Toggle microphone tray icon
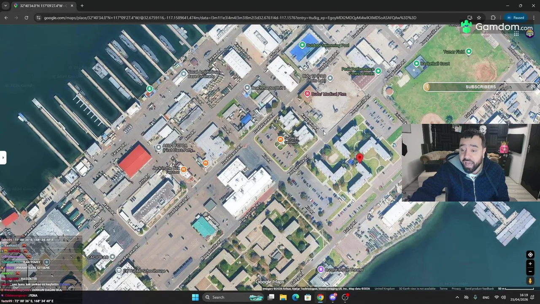Image resolution: width=540 pixels, height=304 pixels. click(x=475, y=297)
